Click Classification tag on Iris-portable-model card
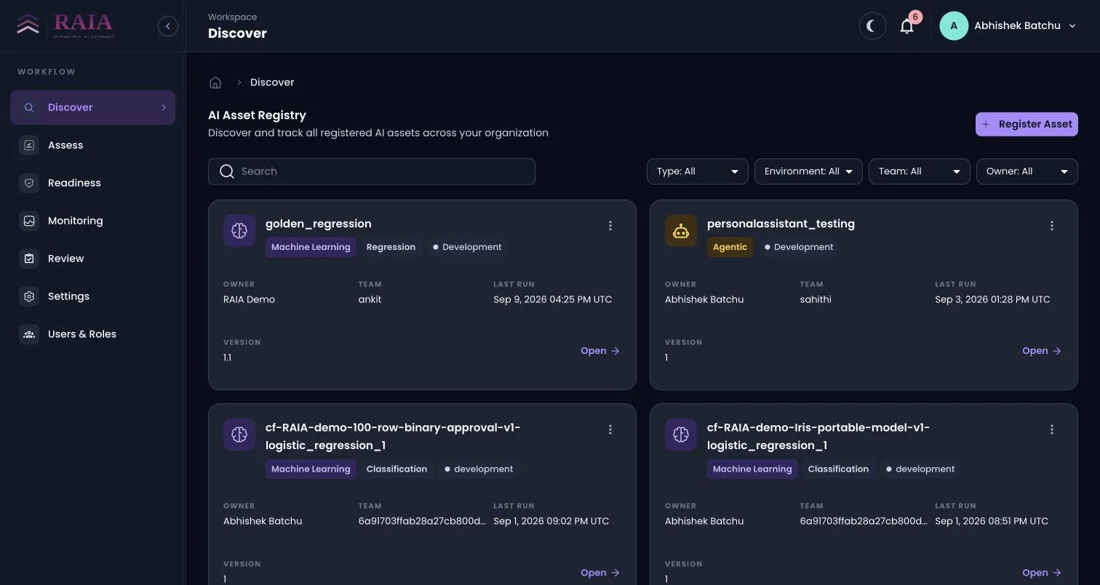The image size is (1100, 585). pyautogui.click(x=838, y=469)
